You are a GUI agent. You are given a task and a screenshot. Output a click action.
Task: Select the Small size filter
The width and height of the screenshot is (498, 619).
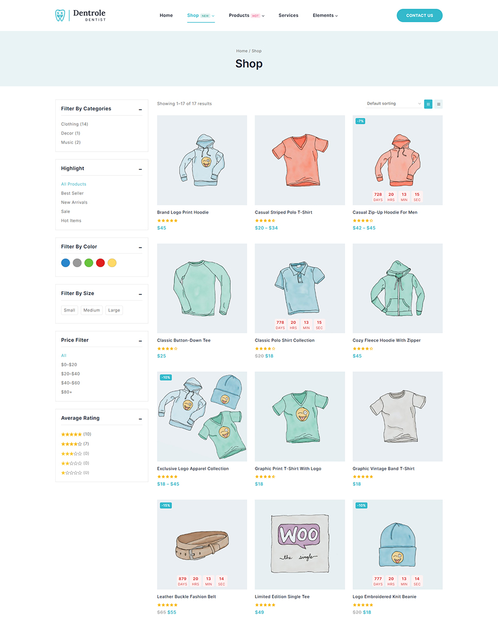click(x=70, y=311)
